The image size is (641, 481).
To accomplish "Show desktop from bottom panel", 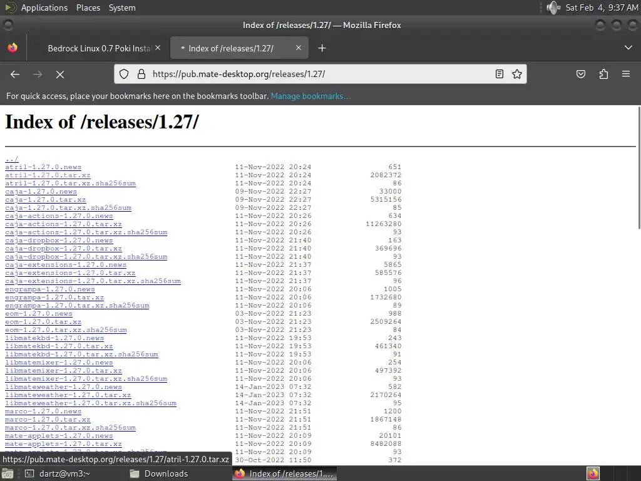I will coord(8,473).
